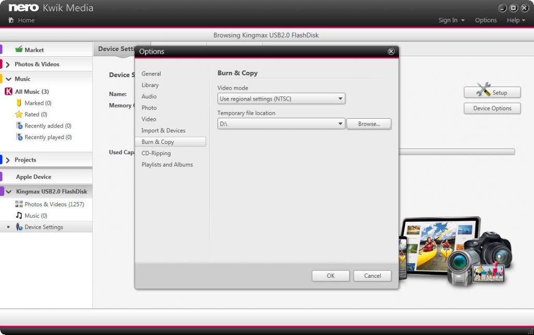Expand the Projects section
Image resolution: width=534 pixels, height=335 pixels.
(7, 160)
